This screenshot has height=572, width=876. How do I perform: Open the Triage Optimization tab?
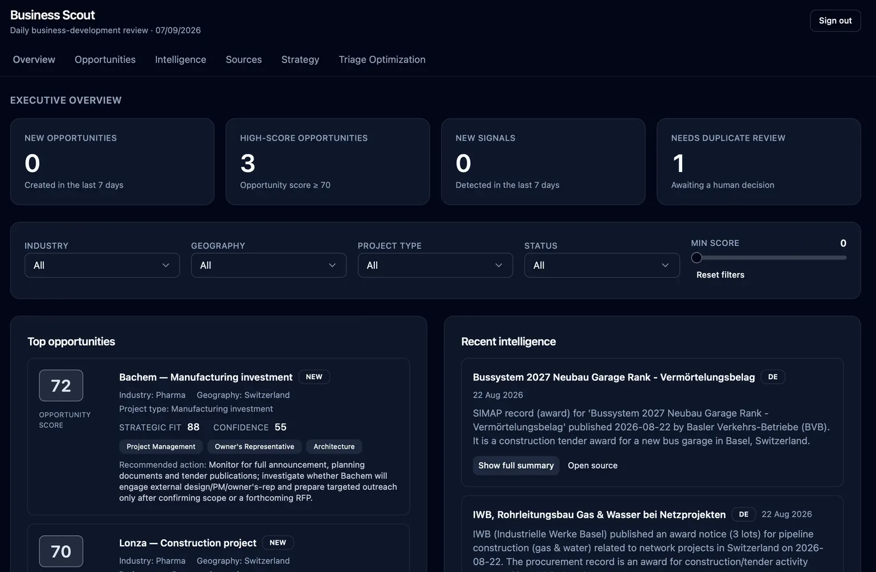pos(382,59)
